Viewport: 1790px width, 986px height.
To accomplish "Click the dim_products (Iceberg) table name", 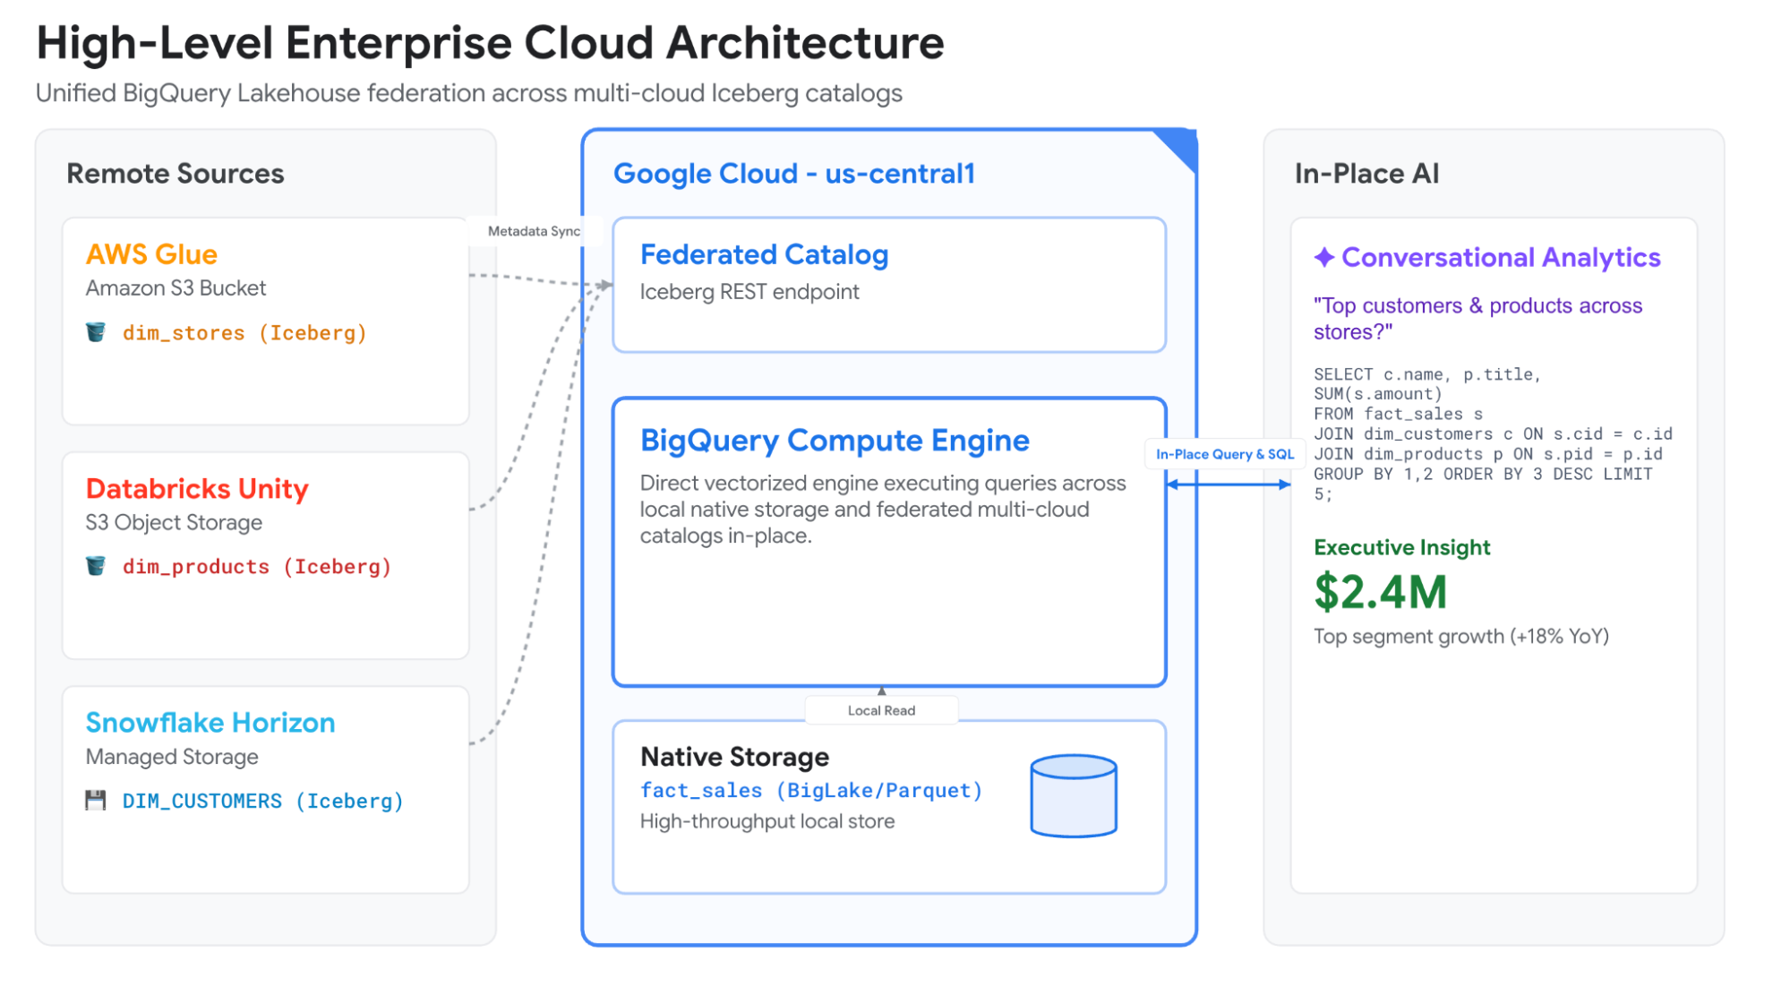I will [x=257, y=567].
